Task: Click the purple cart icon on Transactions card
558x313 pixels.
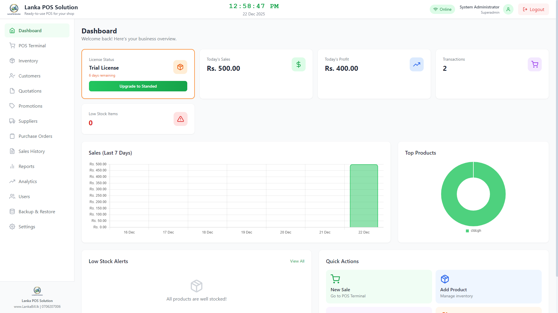Action: (x=534, y=64)
